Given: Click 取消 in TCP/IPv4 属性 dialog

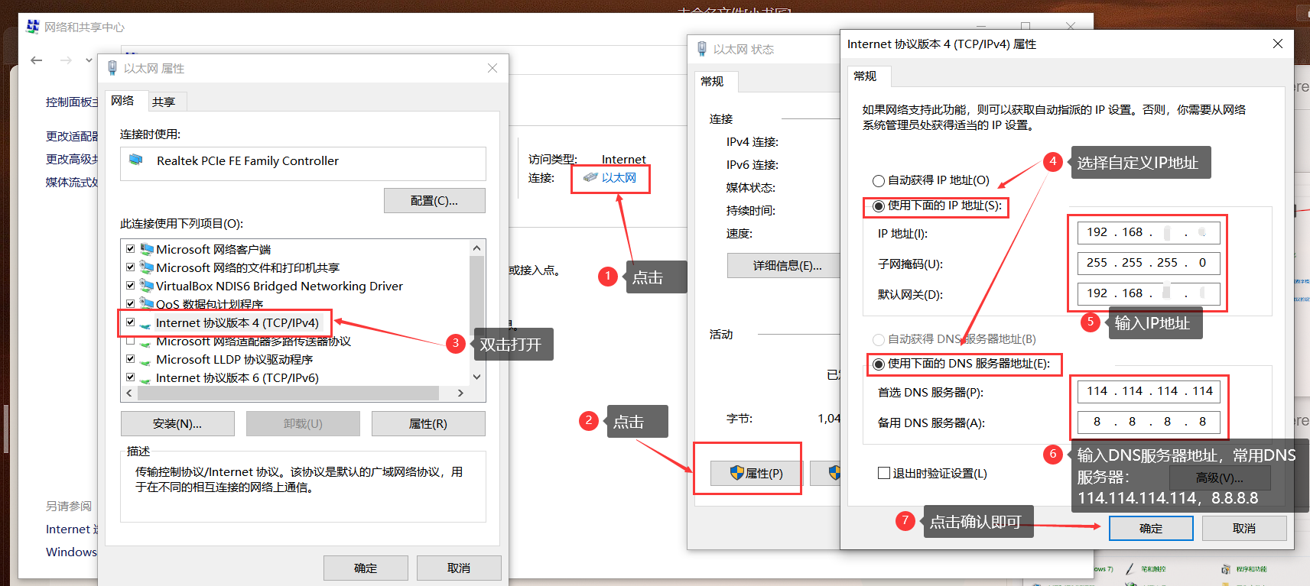Looking at the screenshot, I should click(1244, 528).
